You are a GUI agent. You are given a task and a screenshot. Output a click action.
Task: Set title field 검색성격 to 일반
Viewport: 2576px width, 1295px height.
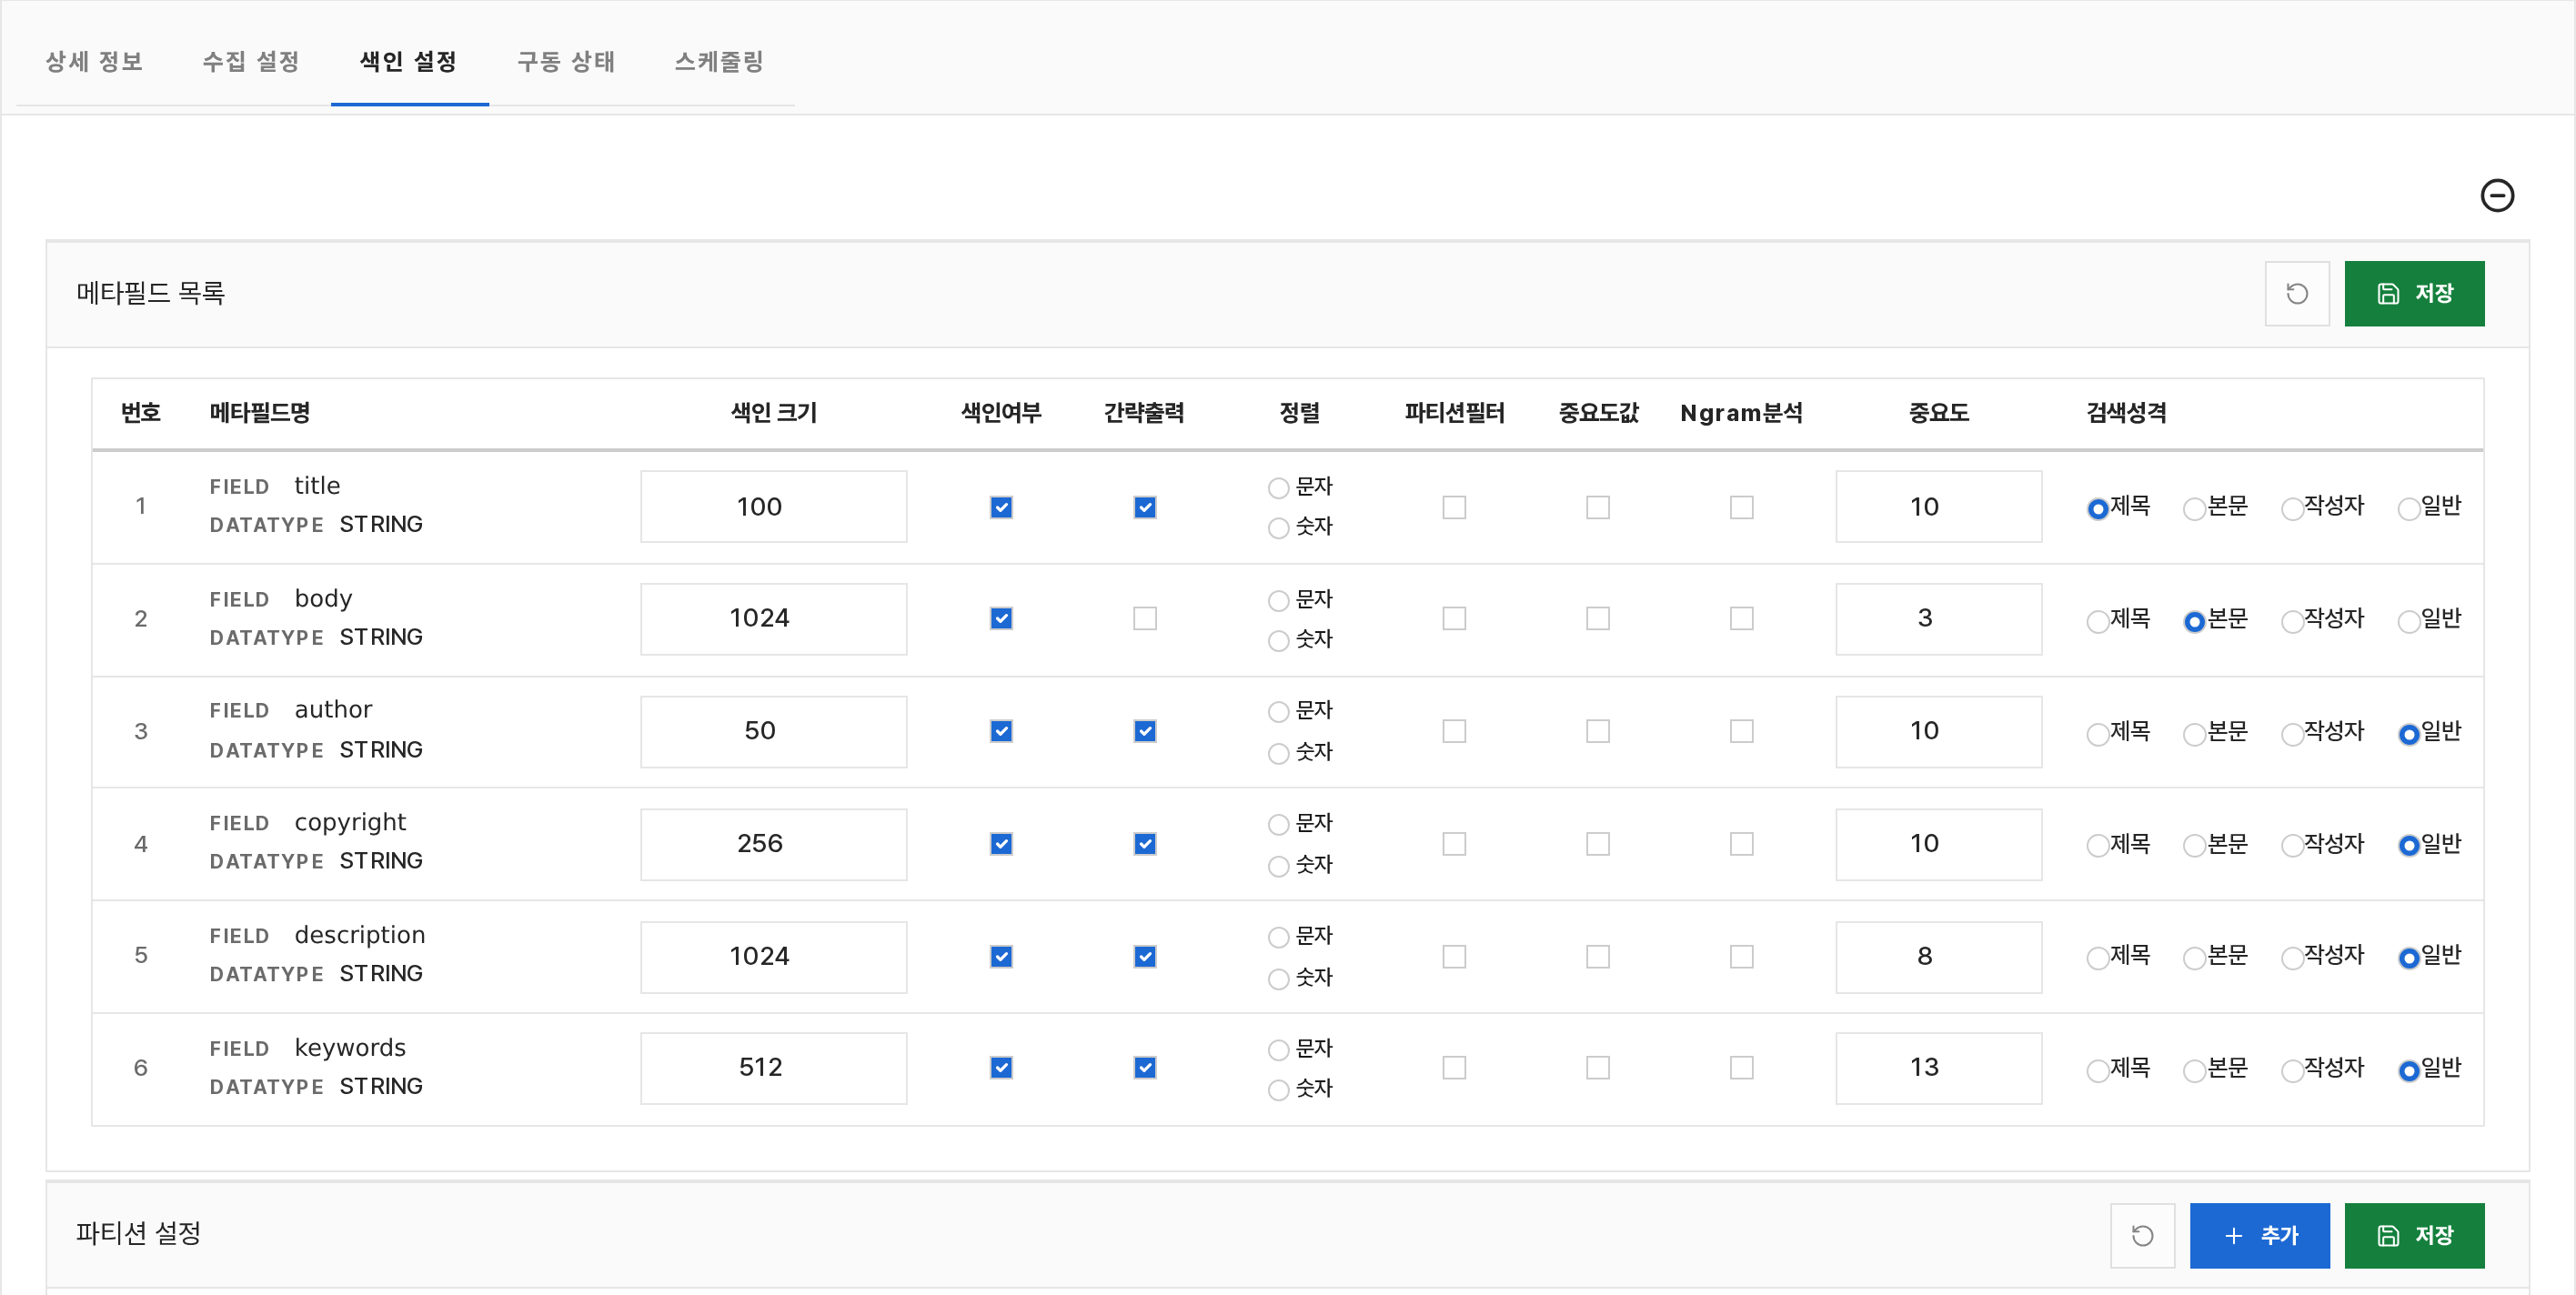(x=2409, y=509)
